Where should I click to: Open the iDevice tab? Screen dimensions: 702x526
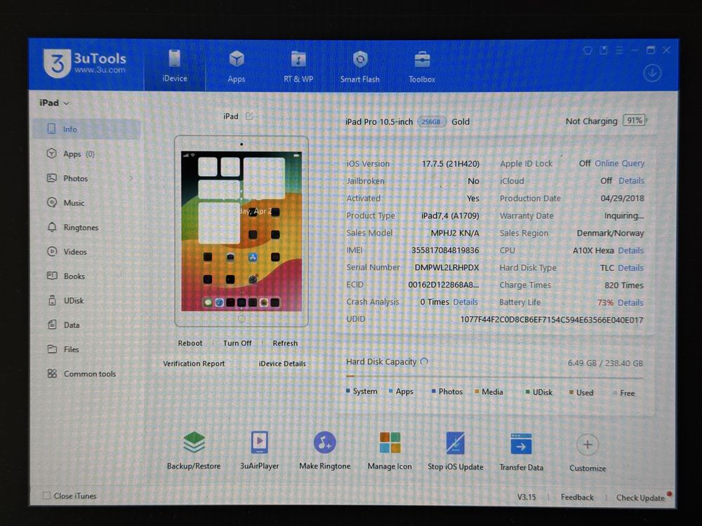click(x=175, y=66)
